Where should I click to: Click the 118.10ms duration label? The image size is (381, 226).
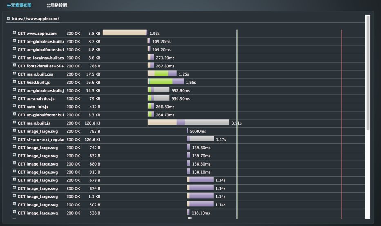(x=201, y=213)
